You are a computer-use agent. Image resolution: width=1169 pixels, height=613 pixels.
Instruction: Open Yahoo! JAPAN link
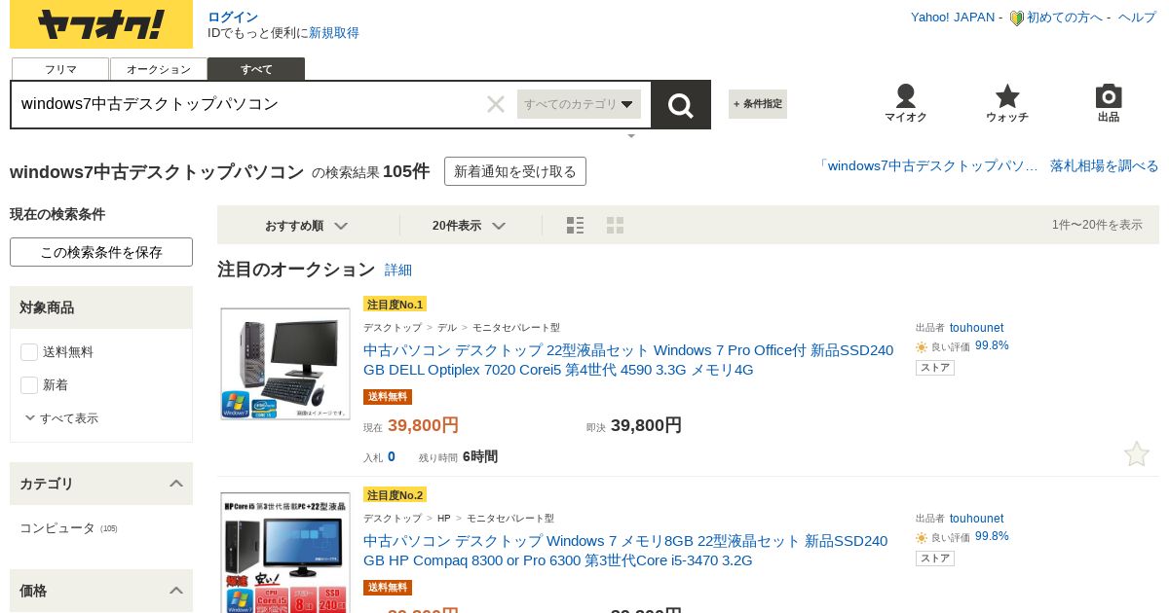(x=953, y=18)
